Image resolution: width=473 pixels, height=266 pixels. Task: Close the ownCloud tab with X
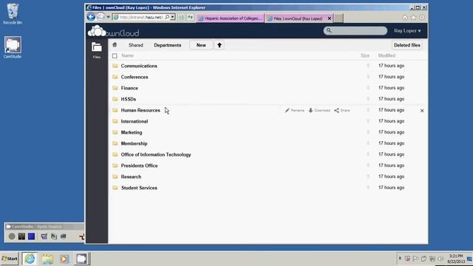click(330, 18)
